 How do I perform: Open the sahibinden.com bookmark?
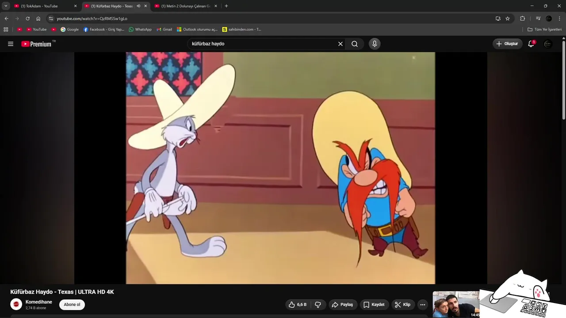tap(242, 30)
